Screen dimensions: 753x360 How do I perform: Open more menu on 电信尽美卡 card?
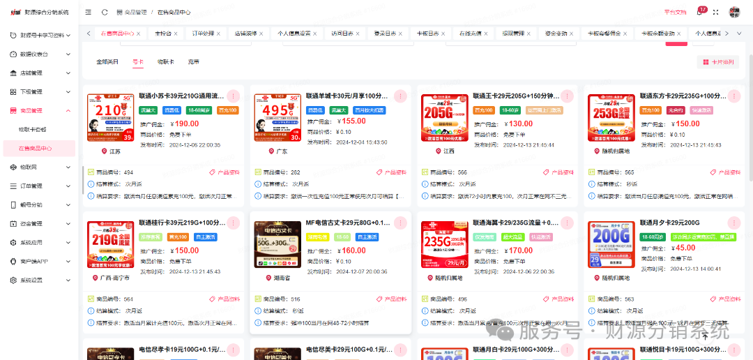pos(400,350)
